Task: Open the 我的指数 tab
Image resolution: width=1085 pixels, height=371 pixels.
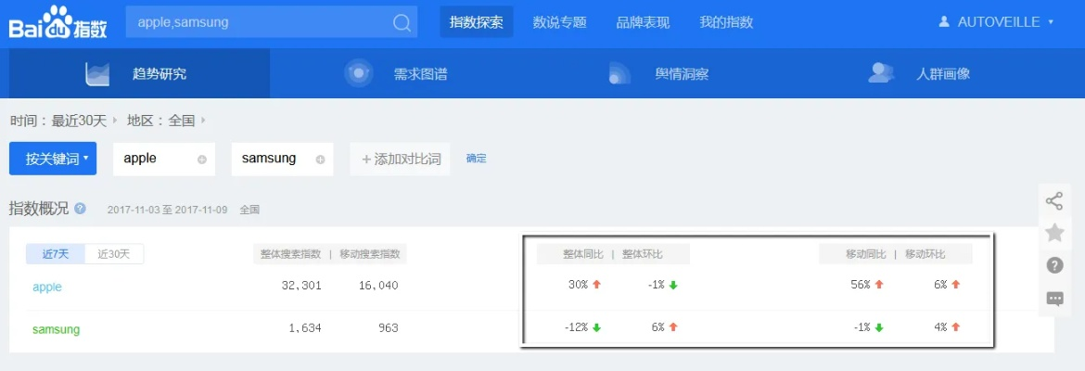Action: point(726,22)
